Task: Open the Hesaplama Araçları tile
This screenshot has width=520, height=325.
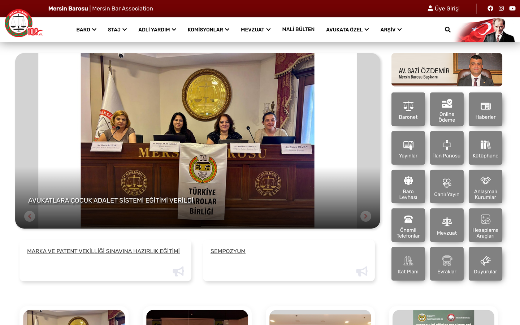Action: pyautogui.click(x=485, y=225)
